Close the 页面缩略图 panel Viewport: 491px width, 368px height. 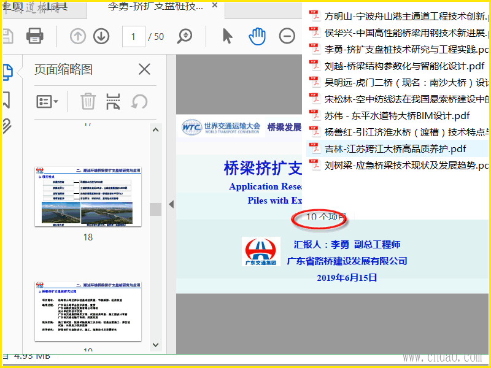[x=144, y=69]
